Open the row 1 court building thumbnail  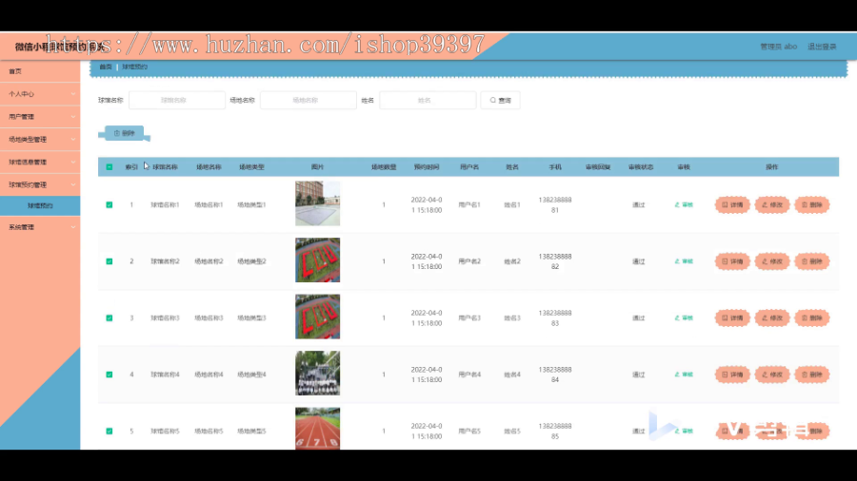click(317, 203)
